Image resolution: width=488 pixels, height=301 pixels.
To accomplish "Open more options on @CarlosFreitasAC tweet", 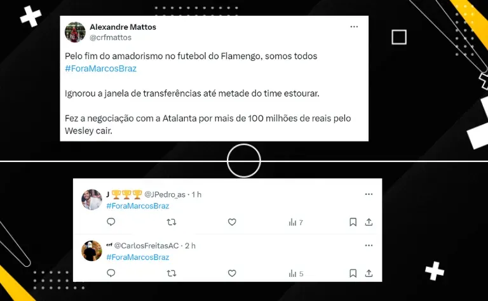I will 369,245.
